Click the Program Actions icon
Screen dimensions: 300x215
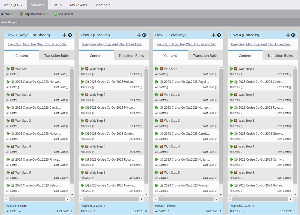pos(21,14)
